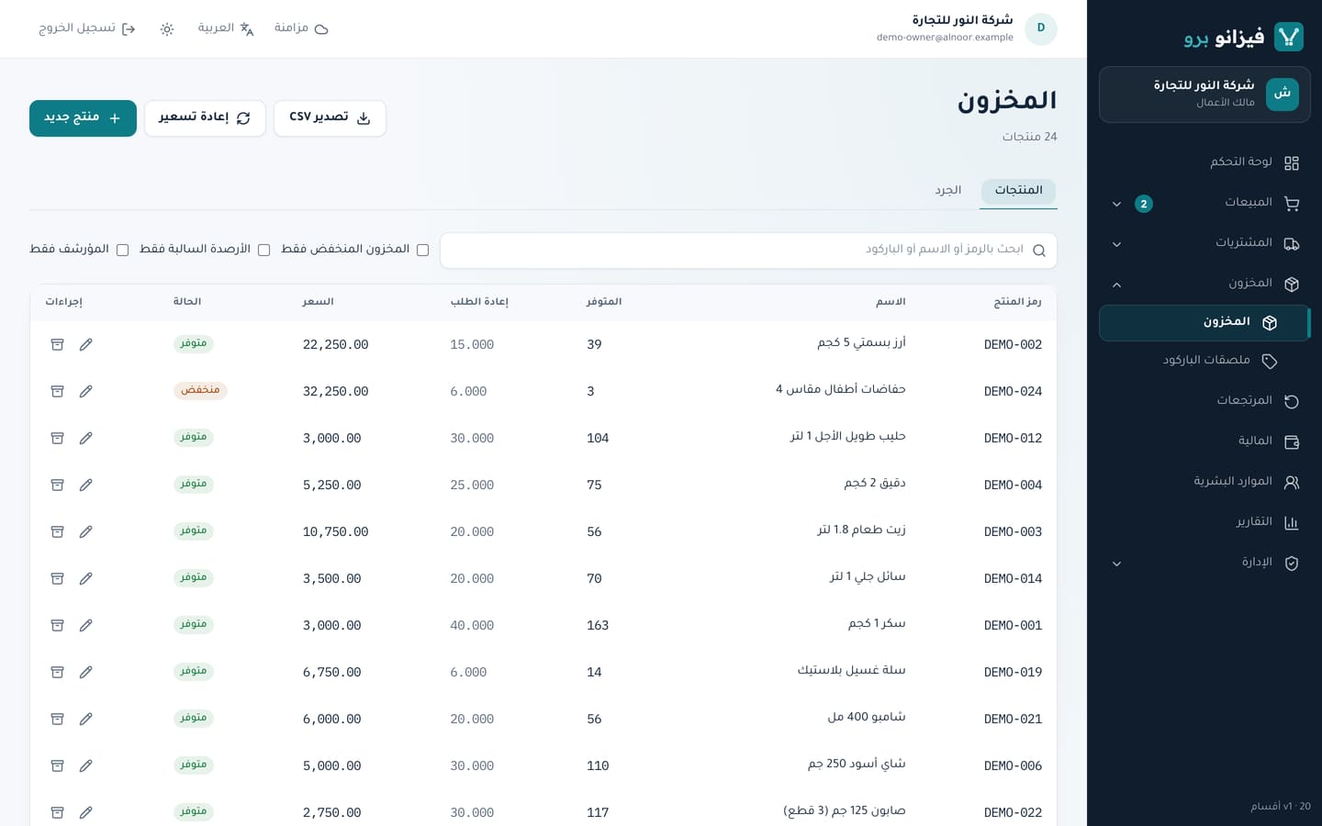
Task: Edit product DEMO-001 with pencil icon
Action: pos(86,625)
